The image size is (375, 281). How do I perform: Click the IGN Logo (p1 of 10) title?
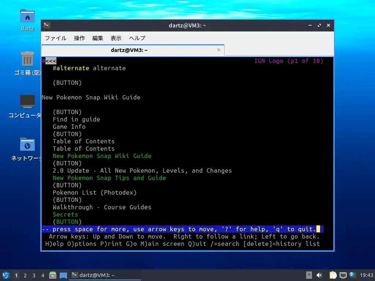pyautogui.click(x=289, y=61)
